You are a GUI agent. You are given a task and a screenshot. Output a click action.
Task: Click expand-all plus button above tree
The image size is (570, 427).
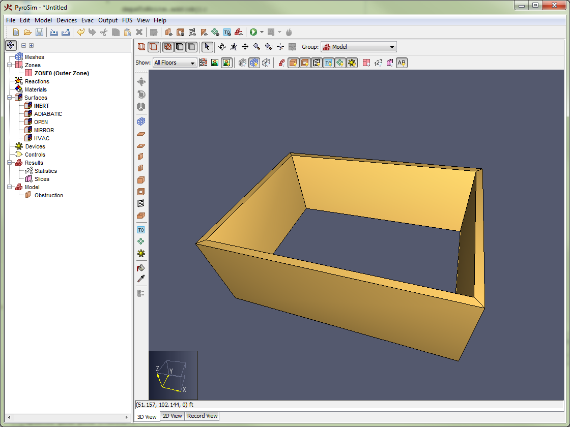[31, 45]
